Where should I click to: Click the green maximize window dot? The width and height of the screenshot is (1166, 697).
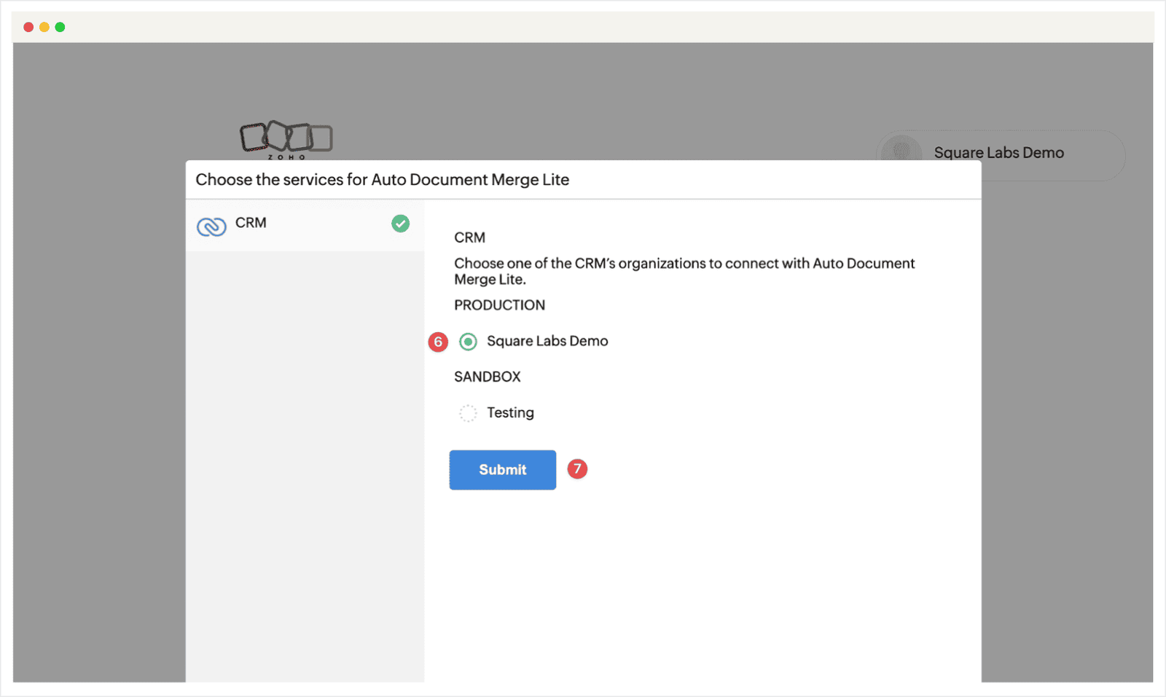tap(60, 27)
